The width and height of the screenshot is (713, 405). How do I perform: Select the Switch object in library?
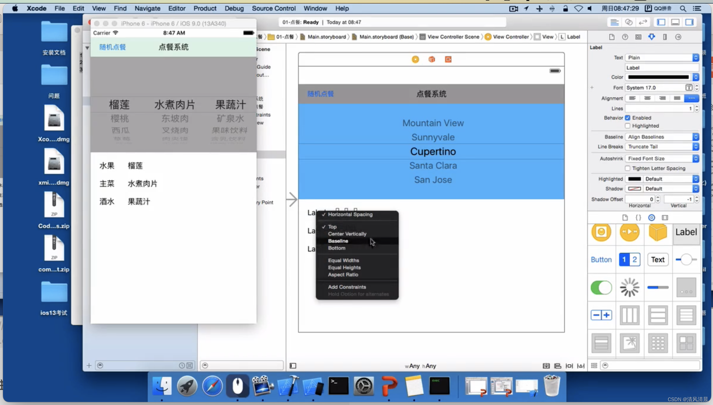pyautogui.click(x=601, y=287)
